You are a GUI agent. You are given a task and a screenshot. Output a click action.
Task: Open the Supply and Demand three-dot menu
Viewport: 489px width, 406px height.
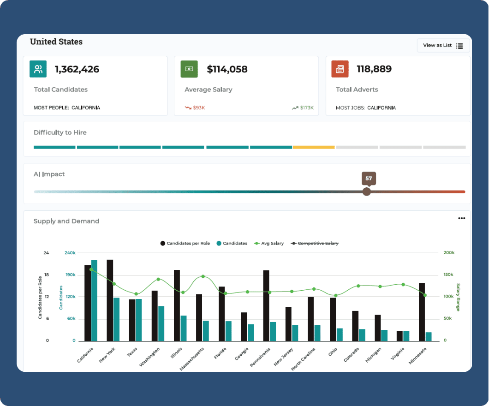point(462,218)
